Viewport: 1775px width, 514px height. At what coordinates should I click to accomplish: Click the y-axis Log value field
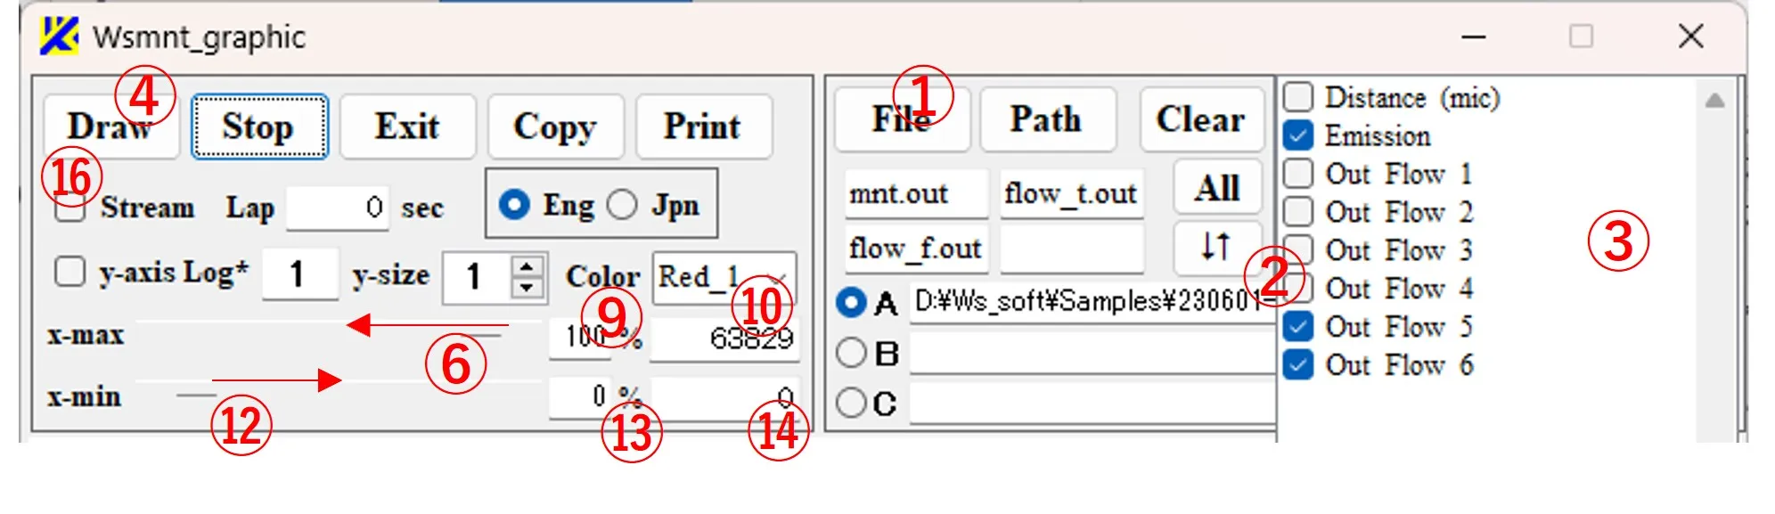(300, 273)
